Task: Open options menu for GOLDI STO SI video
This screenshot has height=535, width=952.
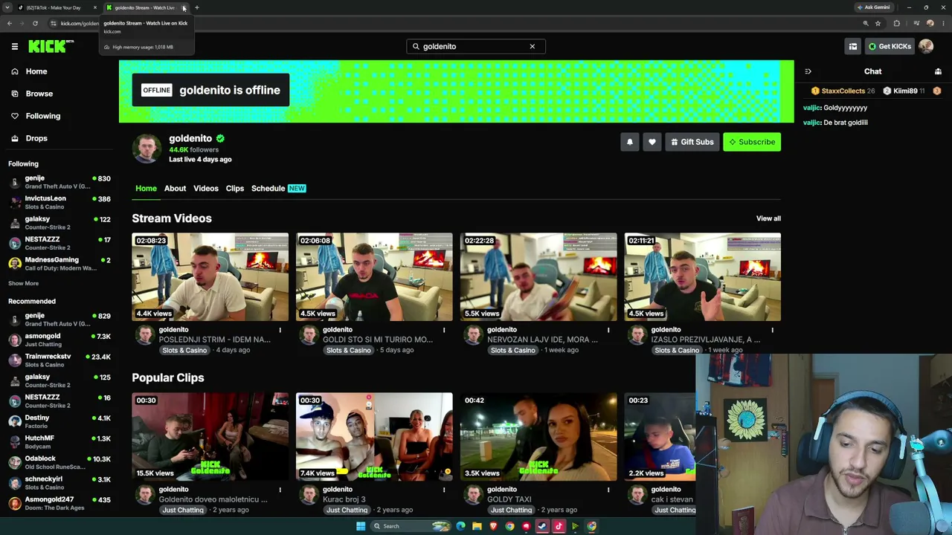Action: point(444,330)
